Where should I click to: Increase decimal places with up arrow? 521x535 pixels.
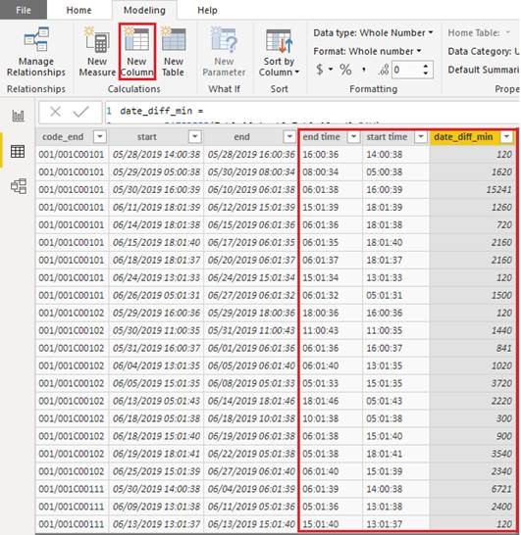point(426,67)
